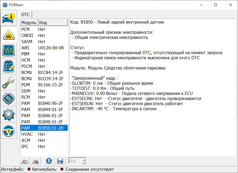Select the PCM row

[x=44, y=29]
